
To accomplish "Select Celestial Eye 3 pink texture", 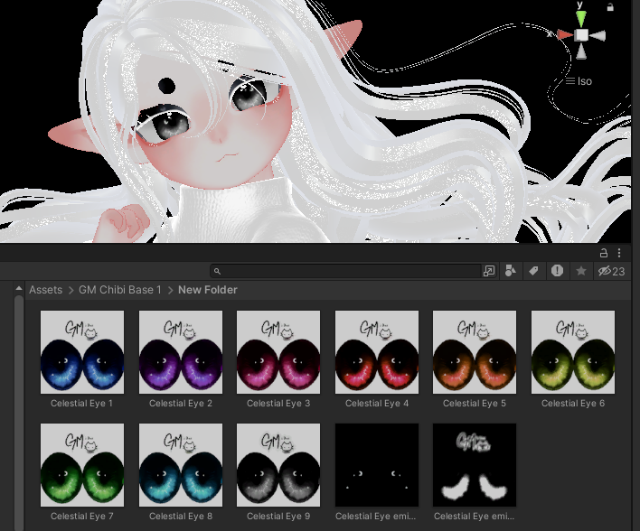I will click(278, 352).
